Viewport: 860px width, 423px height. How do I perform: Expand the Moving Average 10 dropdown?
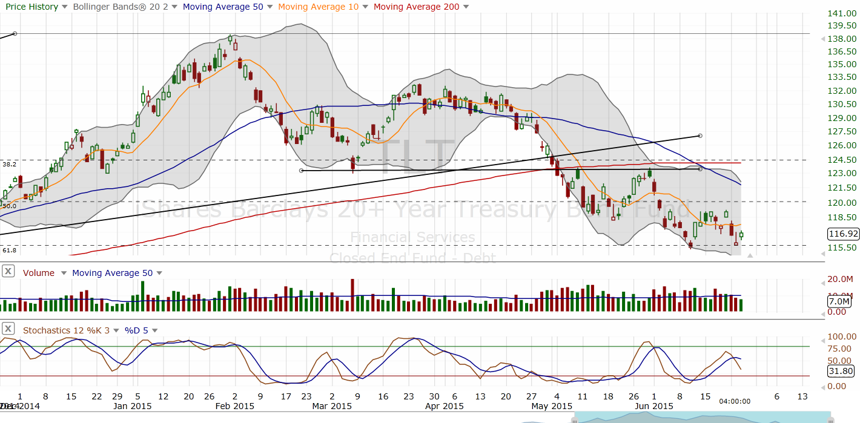(x=364, y=7)
